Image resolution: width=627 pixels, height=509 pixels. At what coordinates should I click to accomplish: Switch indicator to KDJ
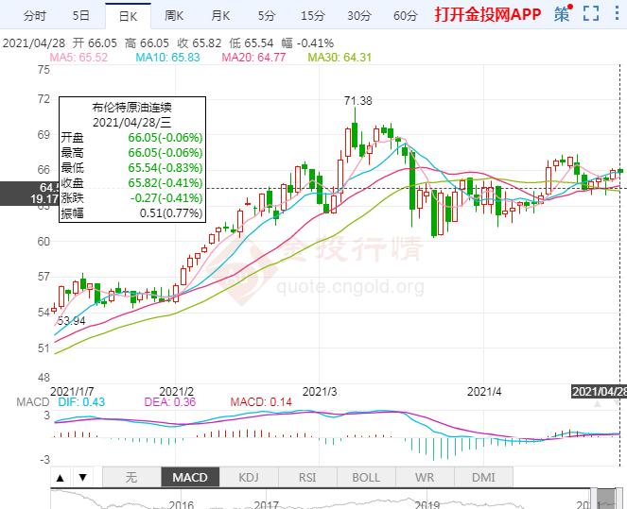(x=249, y=477)
